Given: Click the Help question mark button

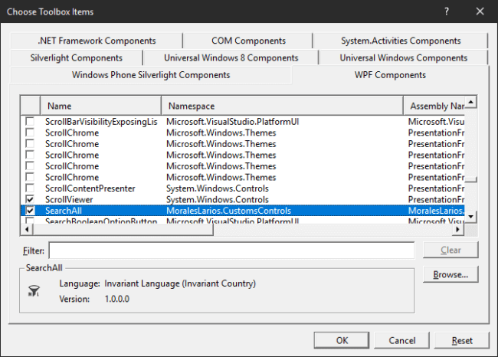Looking at the screenshot, I should [447, 11].
